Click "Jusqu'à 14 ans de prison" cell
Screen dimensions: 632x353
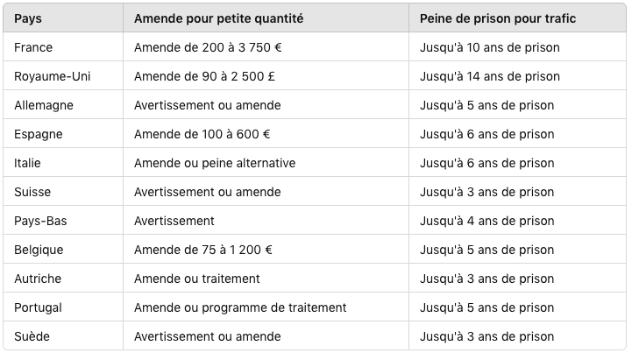coord(490,76)
